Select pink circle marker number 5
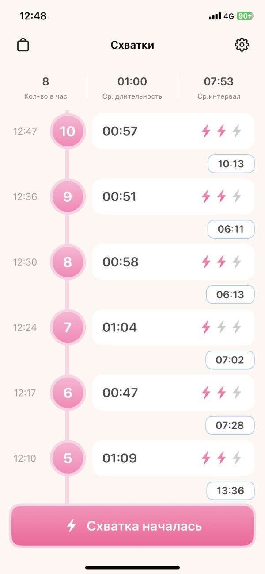Screen dimensions: 265x574 68,458
